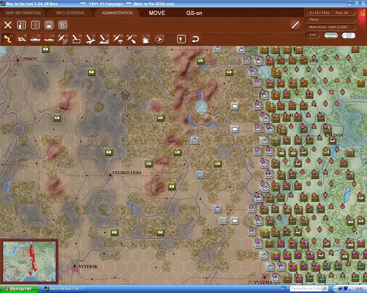Click the PSKOV city label
This screenshot has height=293, width=367.
(x=30, y=59)
